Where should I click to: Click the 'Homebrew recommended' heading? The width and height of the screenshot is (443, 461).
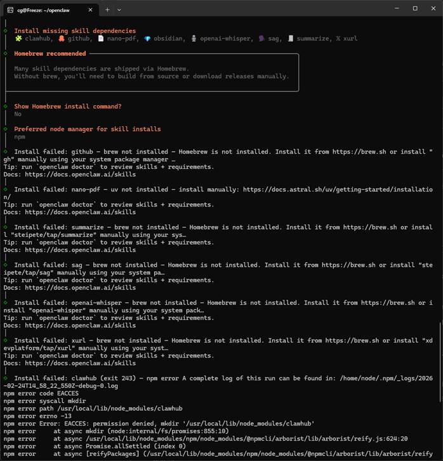50,54
